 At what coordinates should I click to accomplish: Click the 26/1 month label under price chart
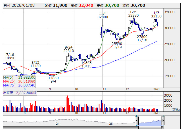tap(157, 89)
